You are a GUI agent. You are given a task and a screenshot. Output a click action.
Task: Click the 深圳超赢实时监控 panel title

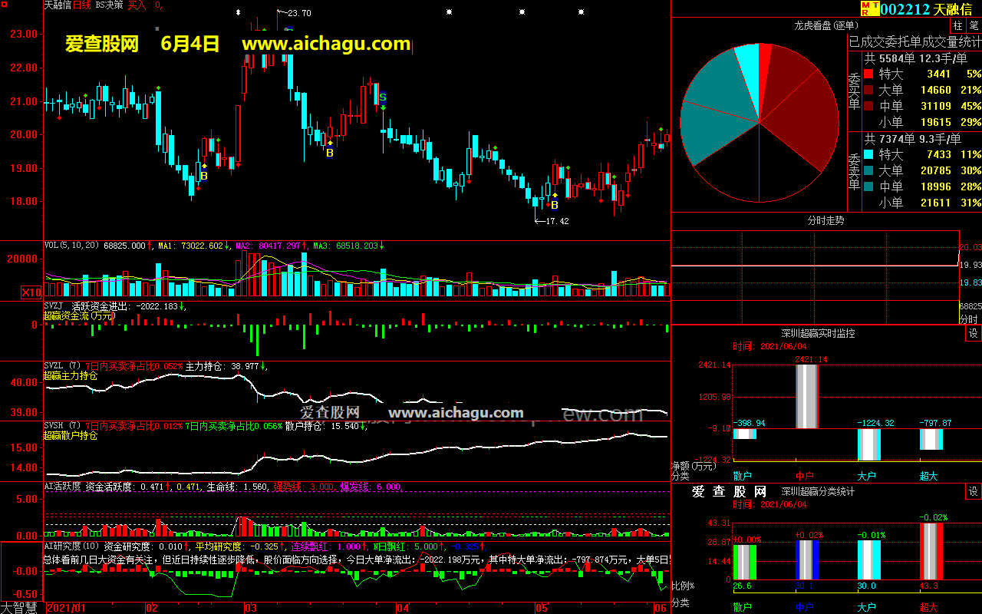[x=818, y=334]
